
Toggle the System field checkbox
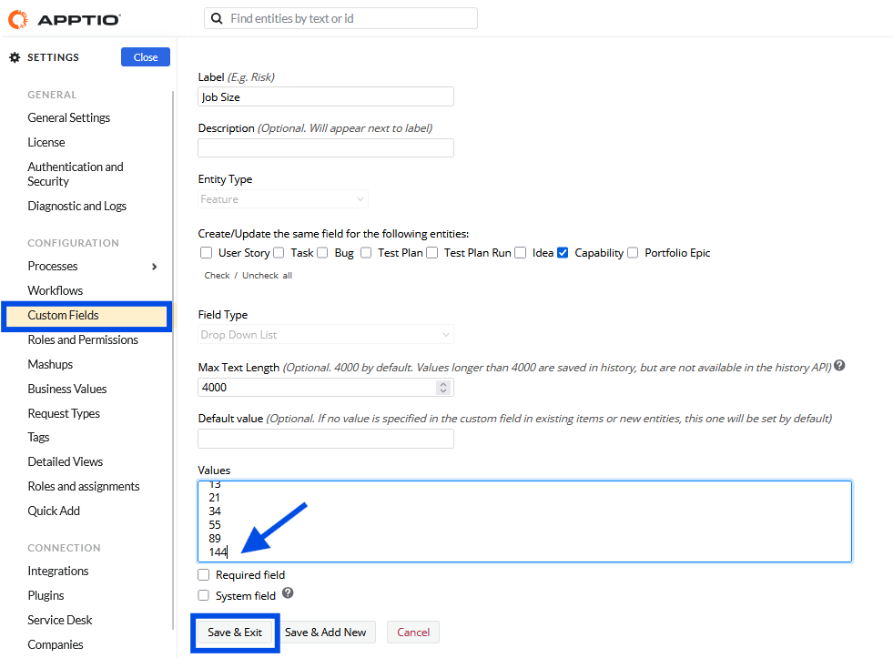click(204, 596)
